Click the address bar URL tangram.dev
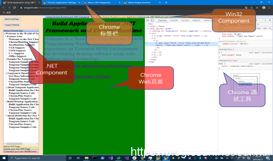273x161 pixels. (45, 8)
